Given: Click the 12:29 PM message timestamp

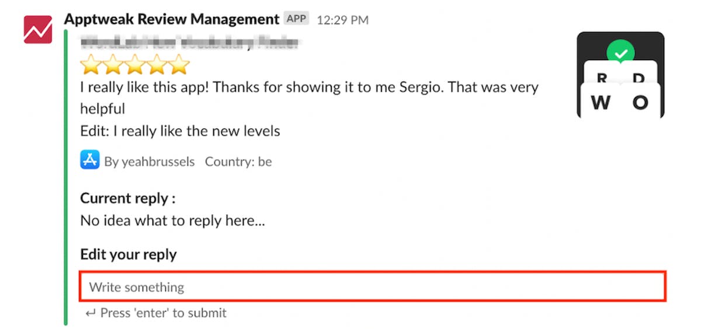Looking at the screenshot, I should (342, 20).
